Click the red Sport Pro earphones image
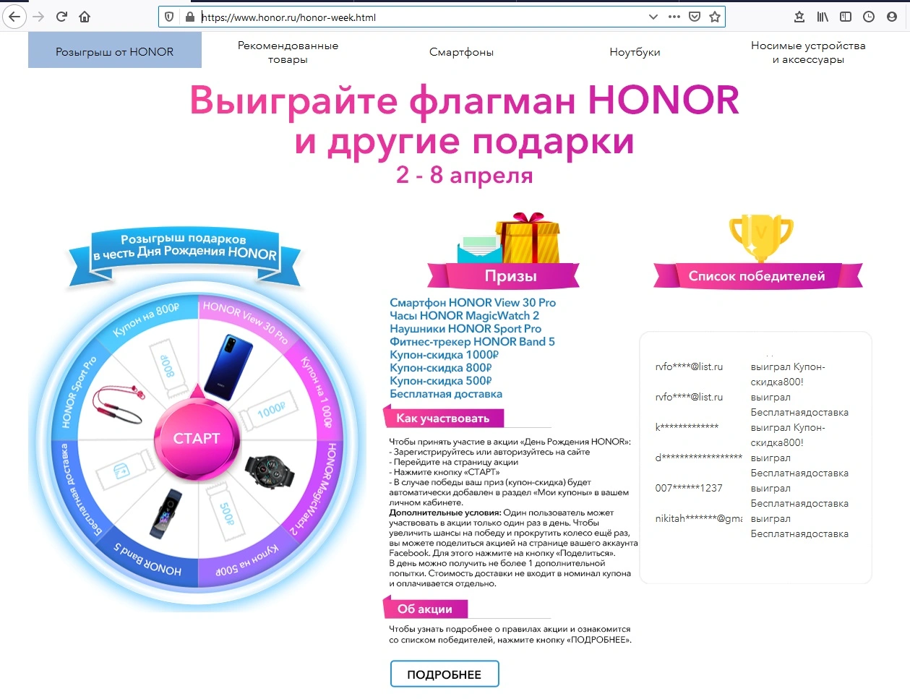Screen dimensions: 910x699 (119, 405)
